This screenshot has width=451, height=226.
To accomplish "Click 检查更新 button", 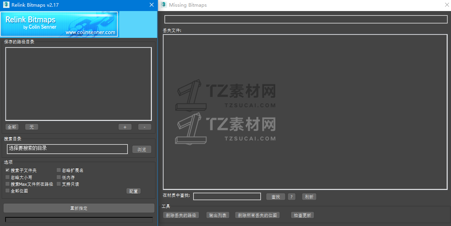I will (302, 215).
